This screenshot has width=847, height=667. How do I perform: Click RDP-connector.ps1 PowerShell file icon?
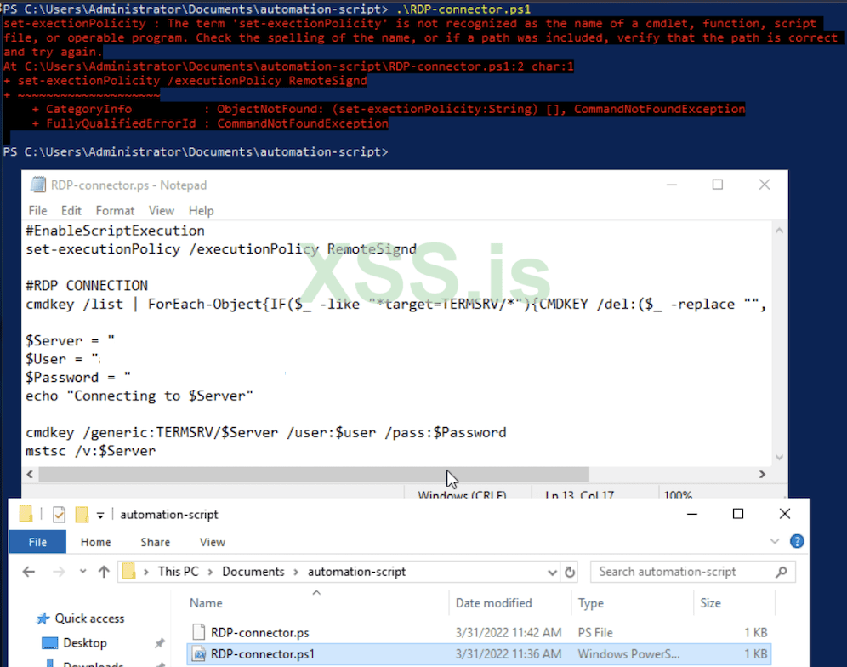click(x=199, y=654)
